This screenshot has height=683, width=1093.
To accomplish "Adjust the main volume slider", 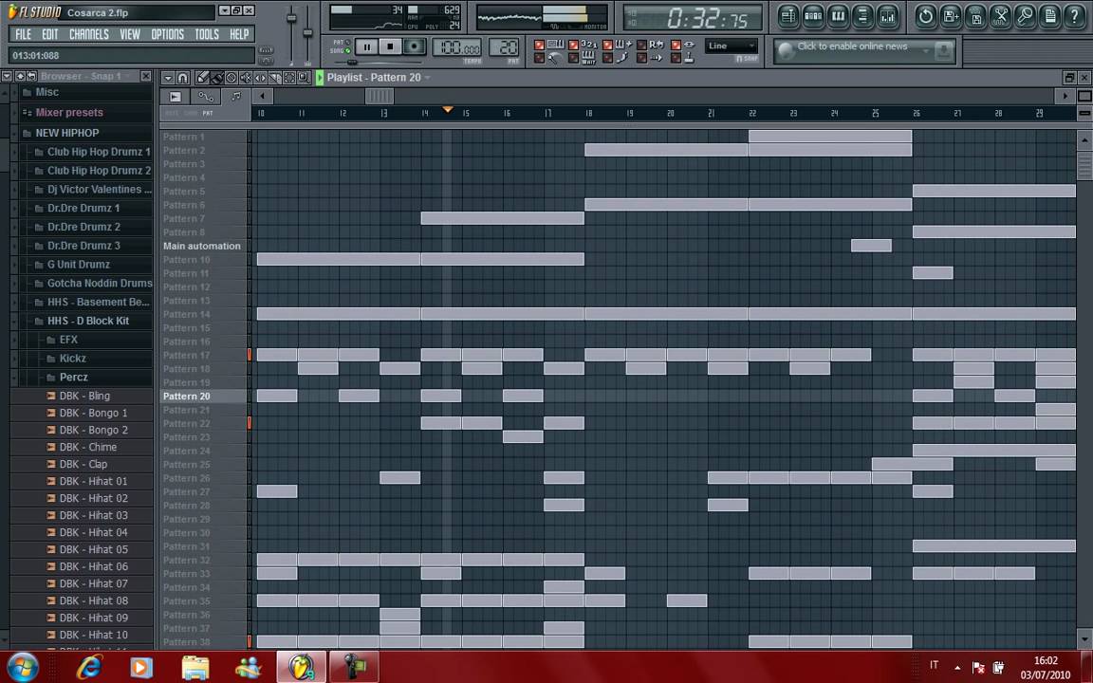I will click(292, 18).
